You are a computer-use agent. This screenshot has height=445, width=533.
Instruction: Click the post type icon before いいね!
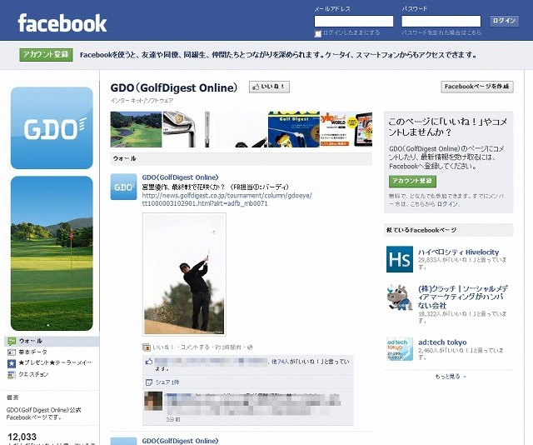click(x=147, y=347)
